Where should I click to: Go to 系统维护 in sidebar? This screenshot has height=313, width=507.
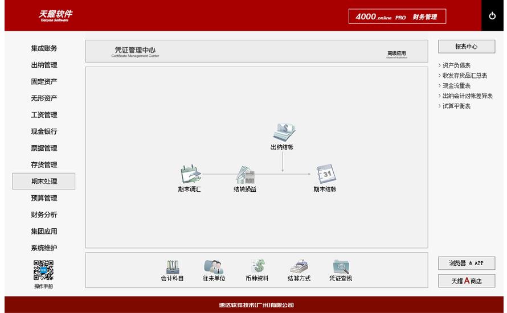coord(44,248)
